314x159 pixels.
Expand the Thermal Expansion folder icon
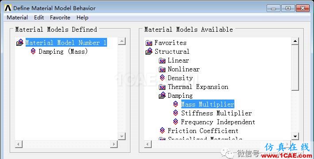point(162,87)
